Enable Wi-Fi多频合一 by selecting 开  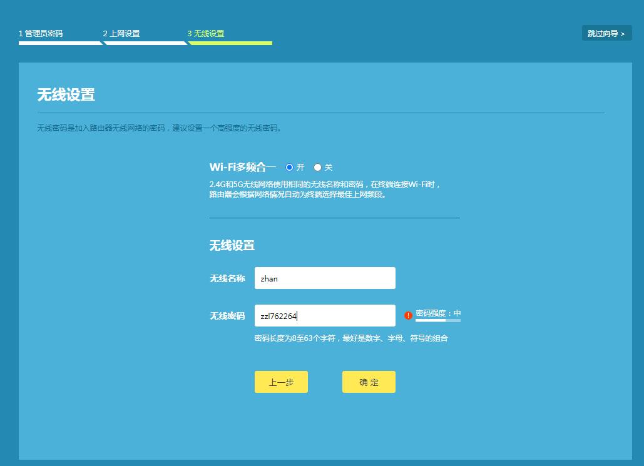289,167
